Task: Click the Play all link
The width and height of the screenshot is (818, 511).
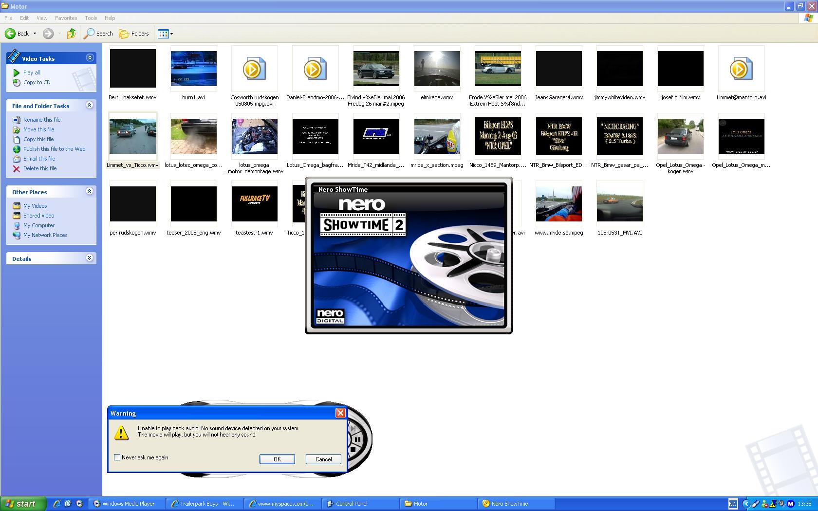Action: click(32, 73)
